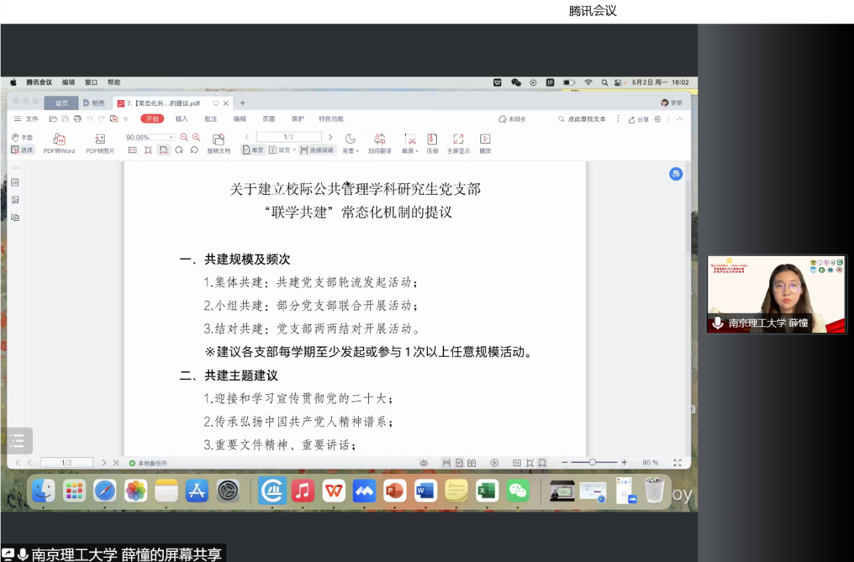This screenshot has width=854, height=562.
Task: Toggle eye protection mode in status bar
Action: (x=424, y=463)
